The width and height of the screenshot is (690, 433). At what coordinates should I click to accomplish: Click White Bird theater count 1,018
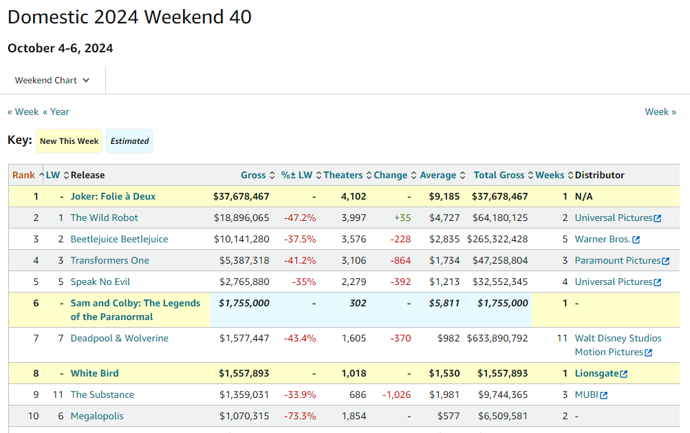(354, 374)
